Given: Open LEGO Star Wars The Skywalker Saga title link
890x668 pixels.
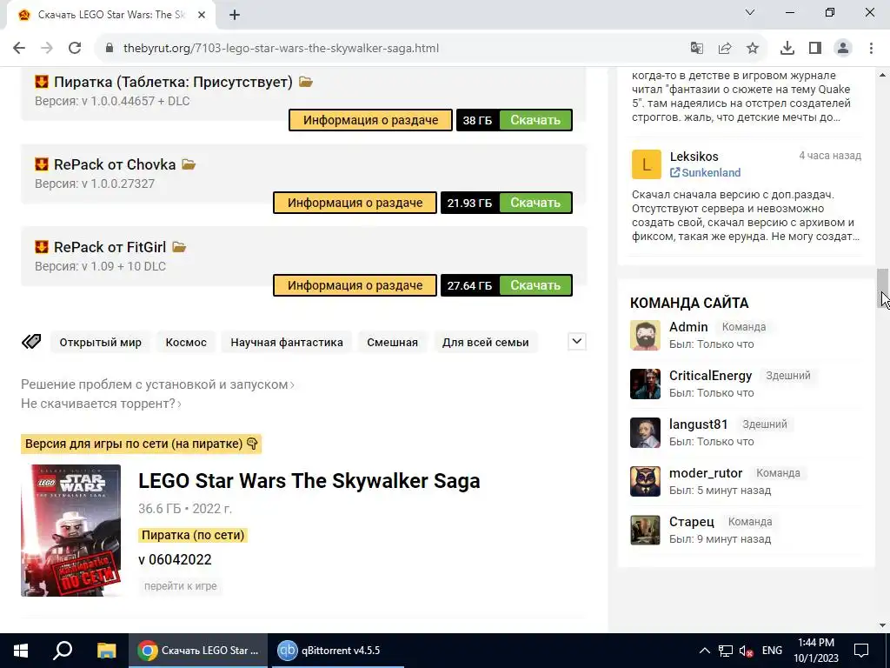Looking at the screenshot, I should click(309, 480).
